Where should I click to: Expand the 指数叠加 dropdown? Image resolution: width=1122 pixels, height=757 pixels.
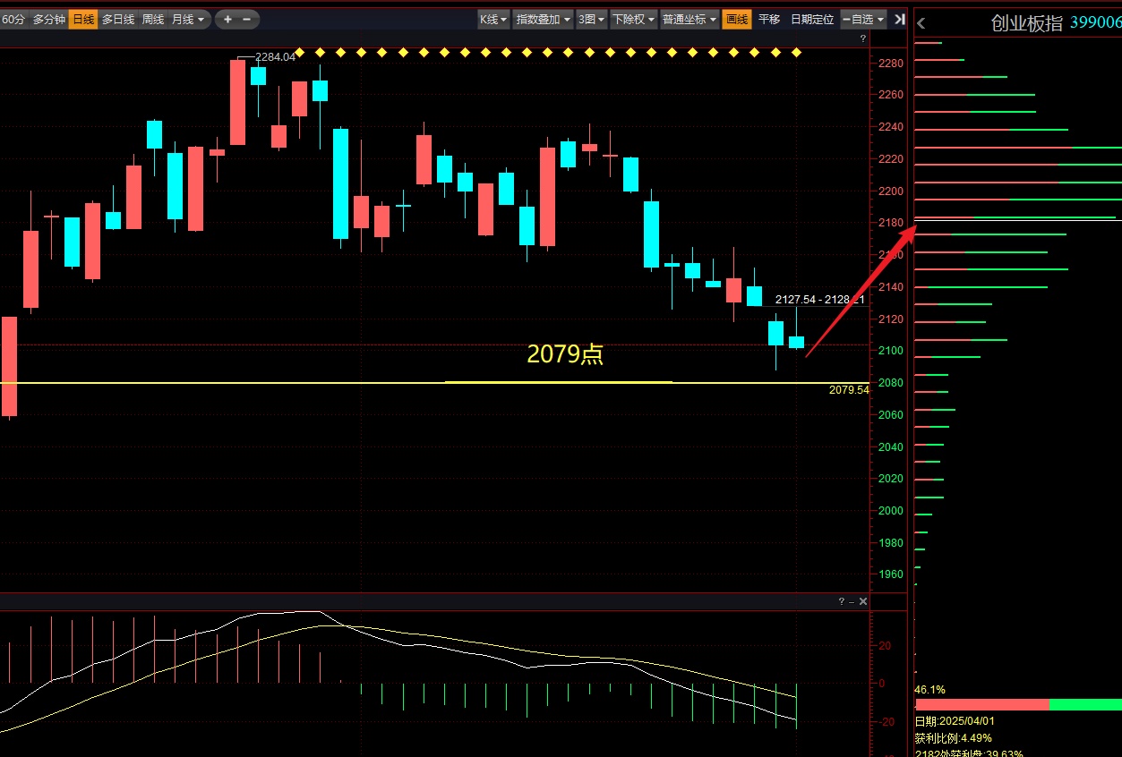pyautogui.click(x=543, y=19)
